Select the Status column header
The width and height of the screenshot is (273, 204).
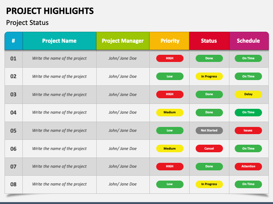[x=209, y=41]
